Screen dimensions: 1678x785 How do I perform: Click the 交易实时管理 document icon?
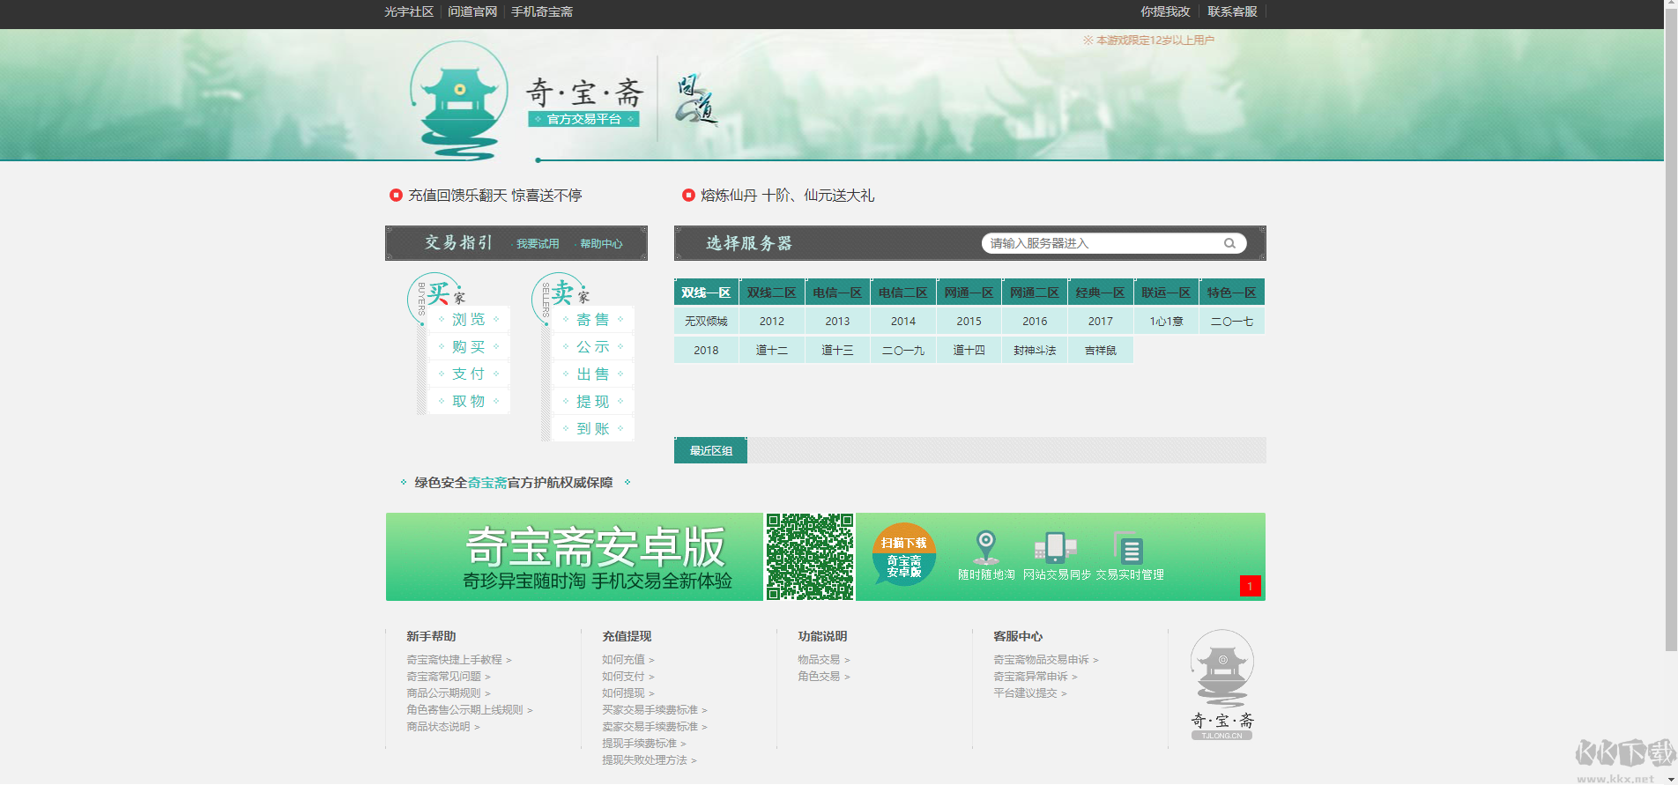coord(1129,548)
